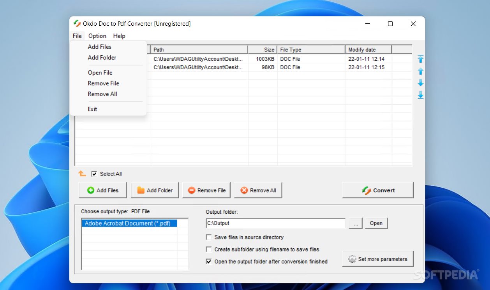Image resolution: width=490 pixels, height=290 pixels.
Task: Sort list by Modify date column header
Action: (368, 49)
